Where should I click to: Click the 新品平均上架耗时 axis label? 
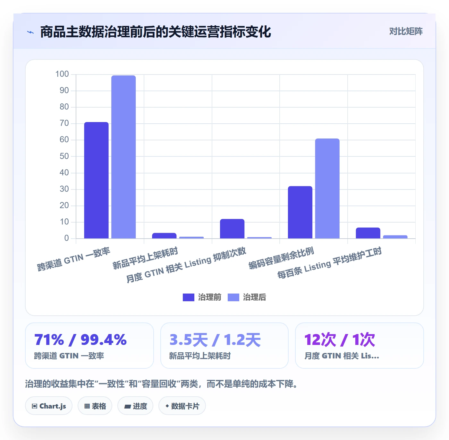145,258
